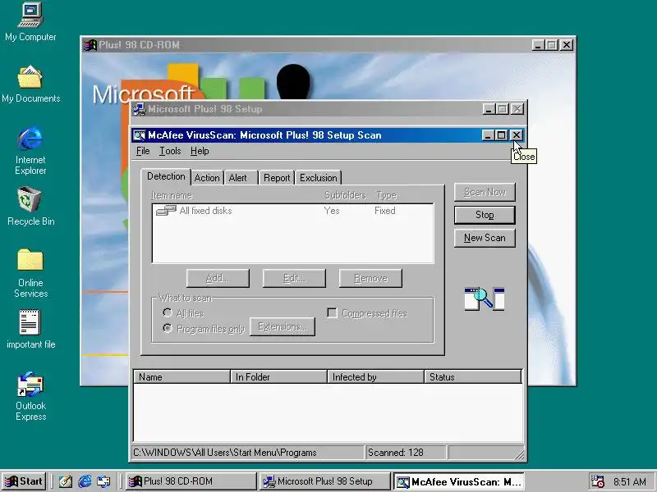
Task: Close the Plus! 98 CD-ROM window
Action: (567, 45)
